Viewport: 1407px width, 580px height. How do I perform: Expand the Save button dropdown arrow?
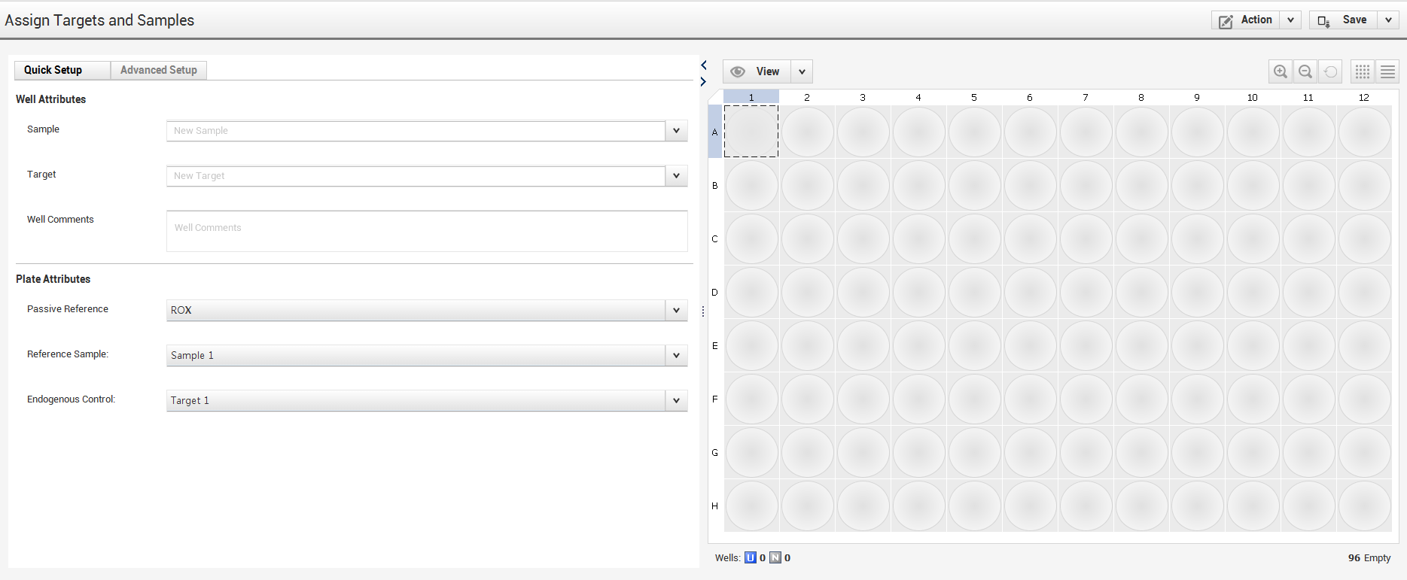pos(1388,20)
